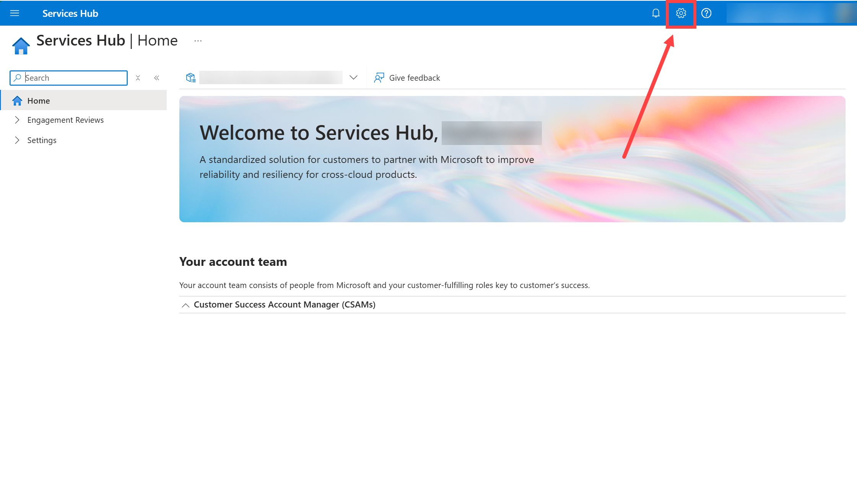Open the ellipsis more options menu
857x498 pixels.
(198, 41)
